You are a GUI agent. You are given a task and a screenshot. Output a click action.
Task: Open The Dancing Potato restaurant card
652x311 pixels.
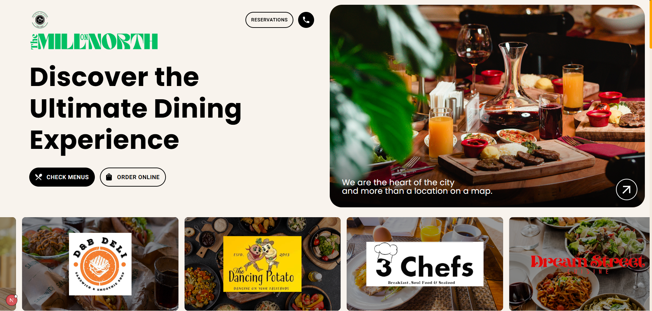click(262, 264)
